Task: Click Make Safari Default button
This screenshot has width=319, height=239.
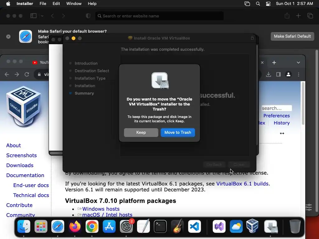Action: (x=292, y=36)
